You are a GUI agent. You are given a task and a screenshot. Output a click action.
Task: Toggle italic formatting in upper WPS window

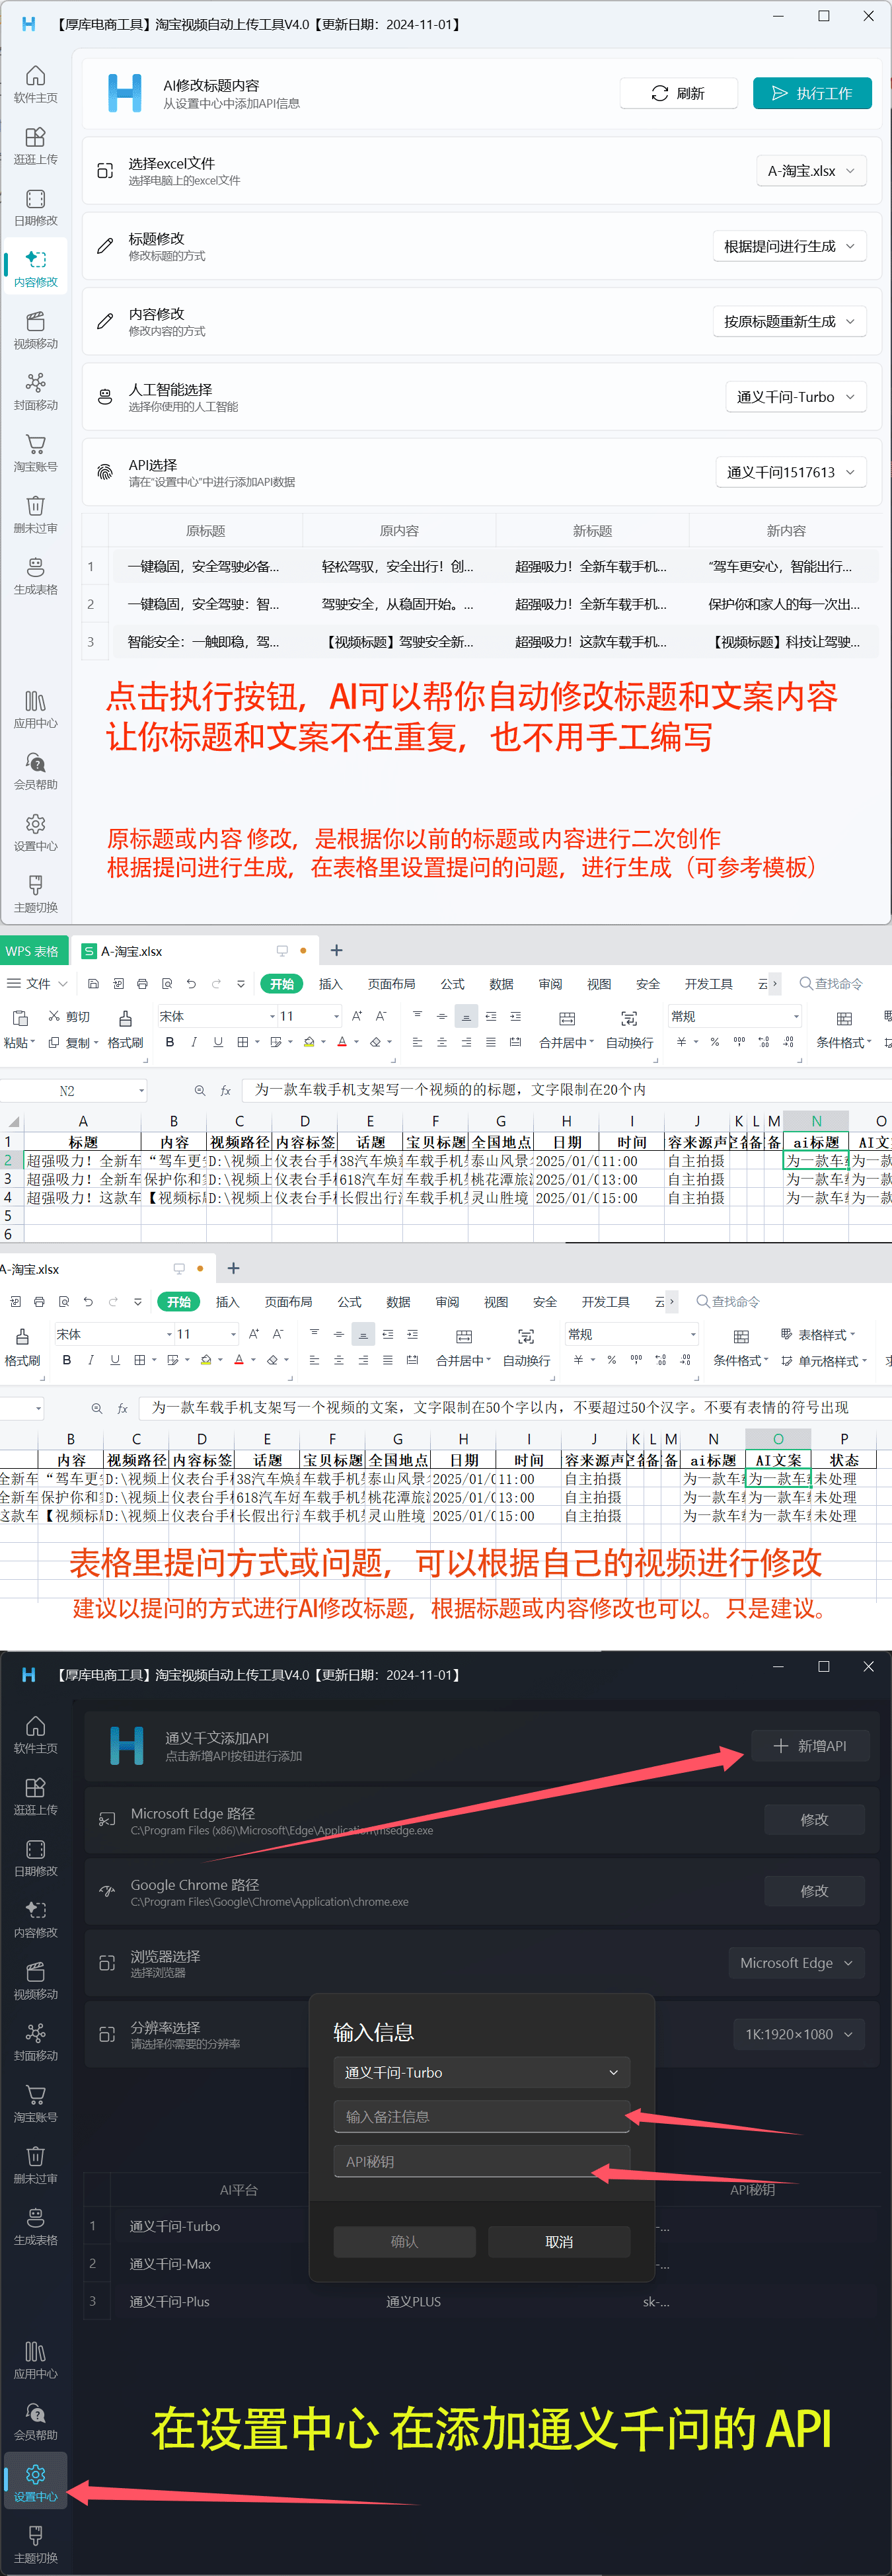pyautogui.click(x=194, y=1042)
